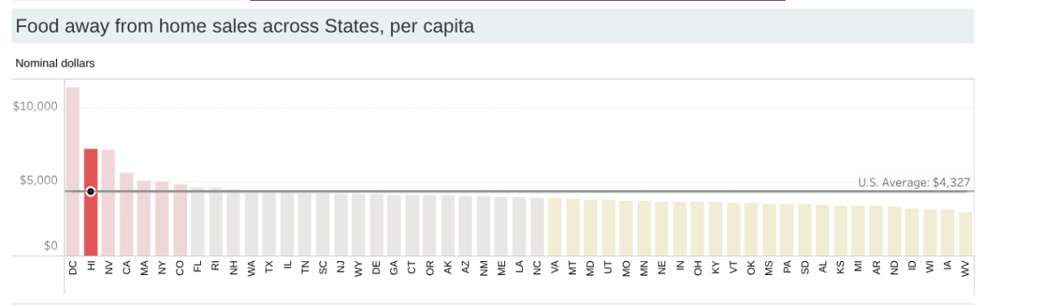
Task: Click the DC bar in chart
Action: click(x=72, y=171)
